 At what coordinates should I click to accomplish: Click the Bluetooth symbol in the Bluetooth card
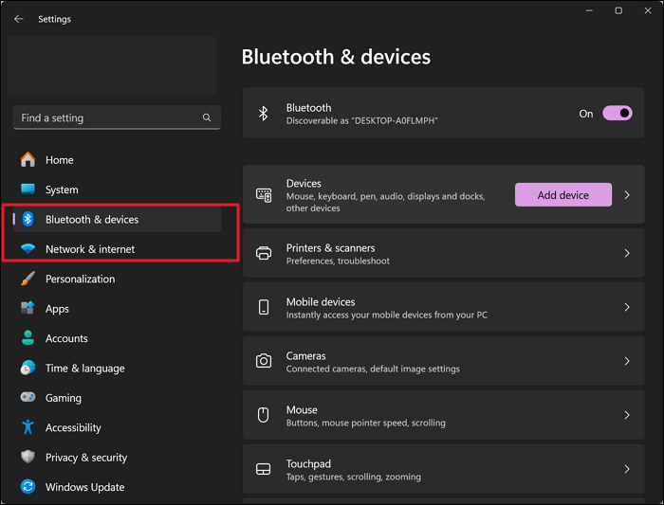click(264, 114)
